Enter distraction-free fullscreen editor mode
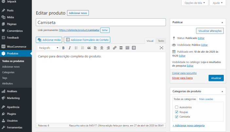The image size is (230, 132). 161,48
